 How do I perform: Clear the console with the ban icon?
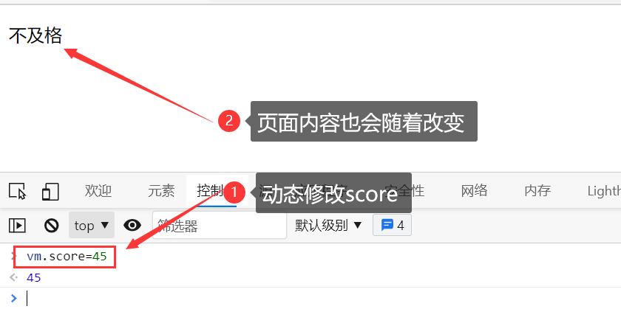click(52, 226)
